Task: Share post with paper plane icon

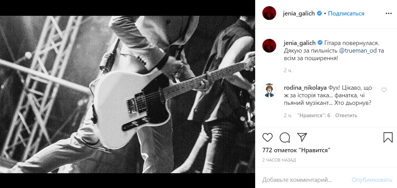Action: click(x=302, y=137)
